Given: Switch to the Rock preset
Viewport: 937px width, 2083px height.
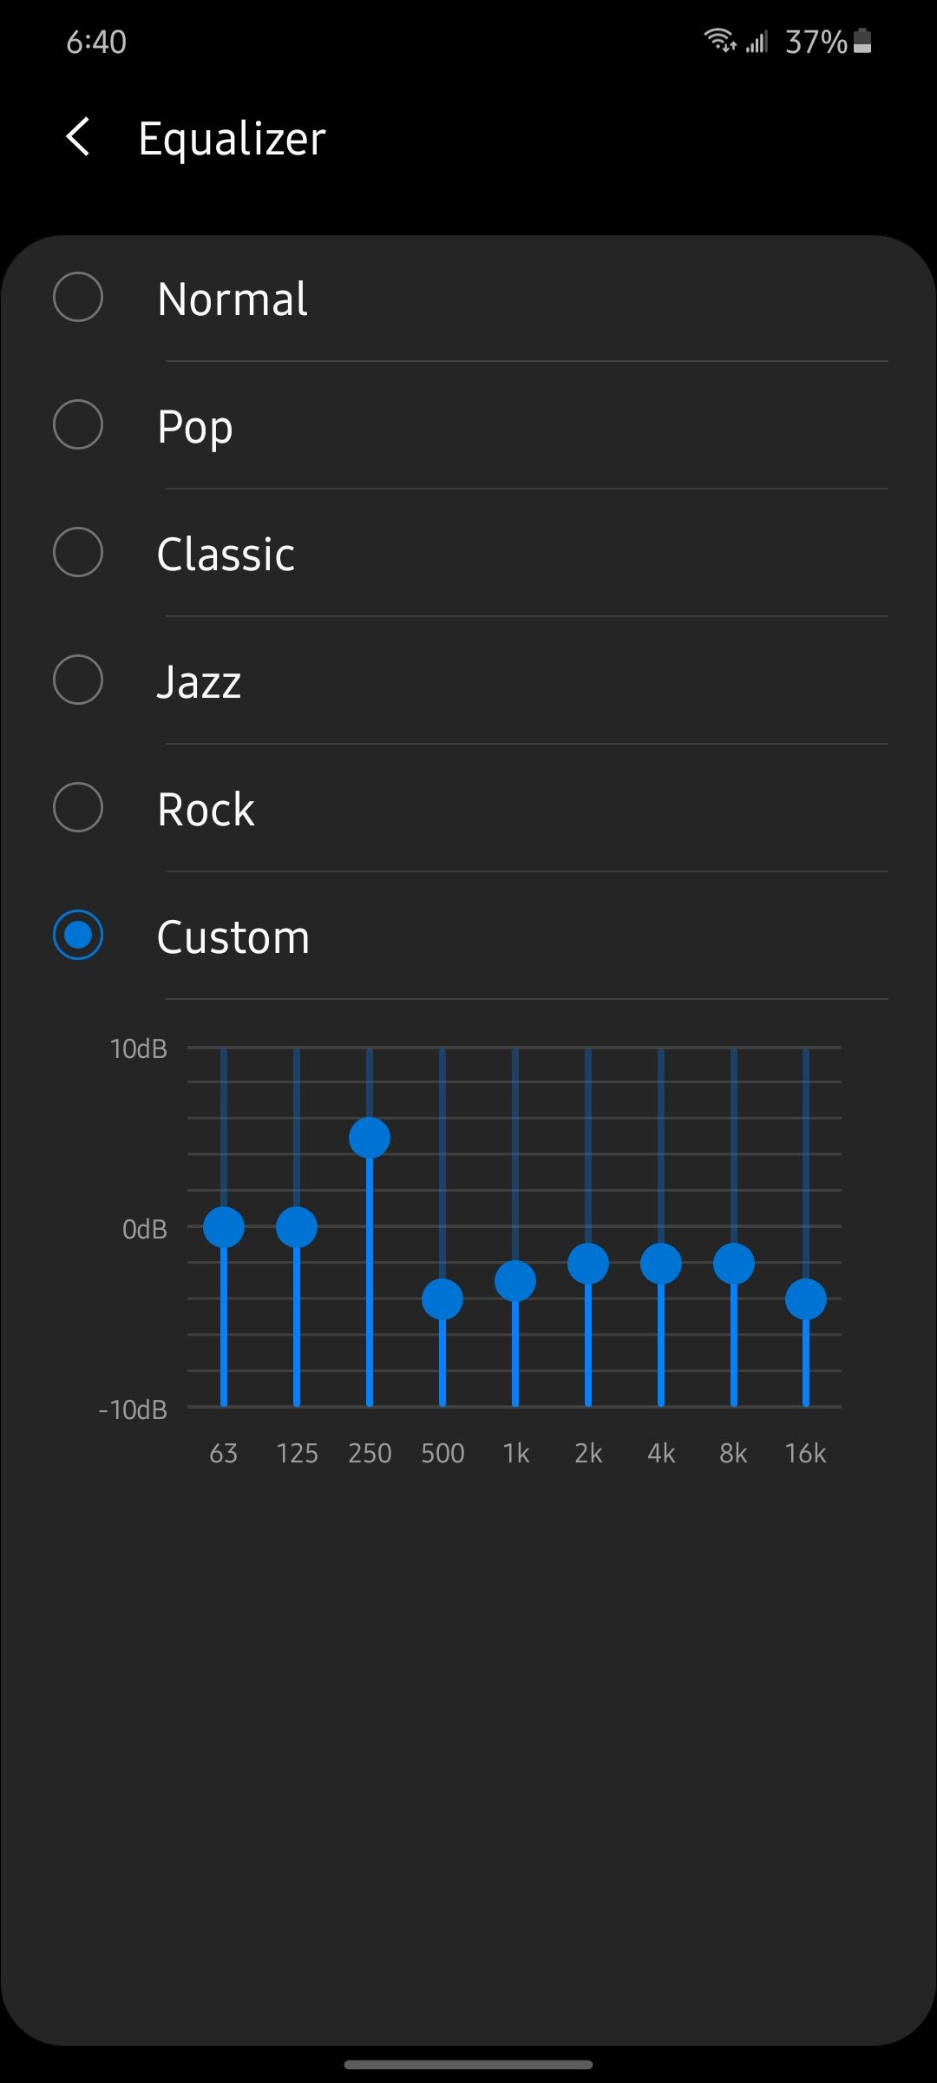Looking at the screenshot, I should click(78, 808).
